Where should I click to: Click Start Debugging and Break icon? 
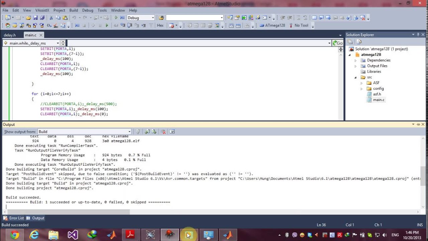pyautogui.click(x=122, y=18)
